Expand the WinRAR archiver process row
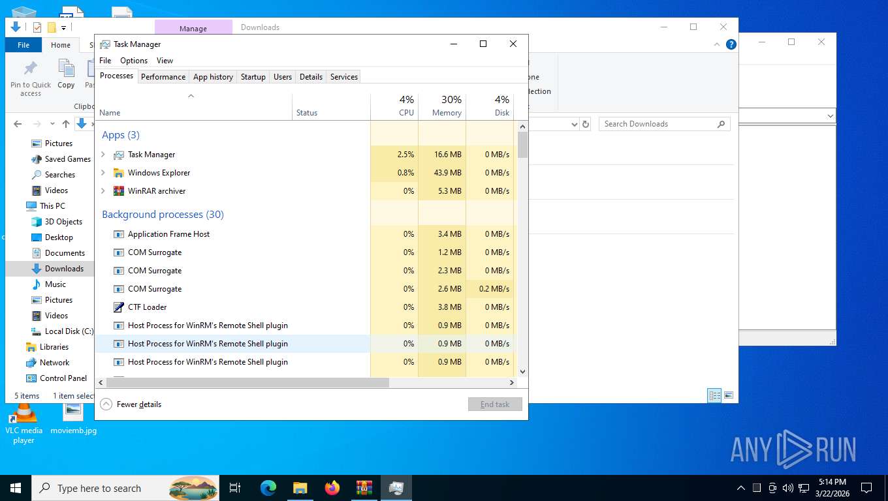This screenshot has width=888, height=501. pyautogui.click(x=103, y=191)
